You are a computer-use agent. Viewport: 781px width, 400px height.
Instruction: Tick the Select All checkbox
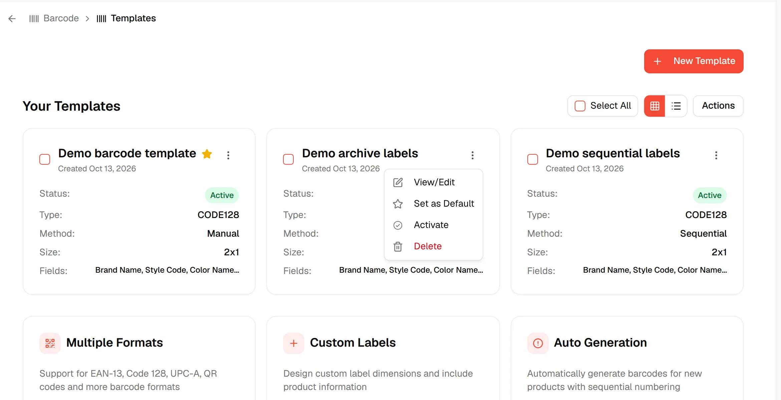point(580,106)
